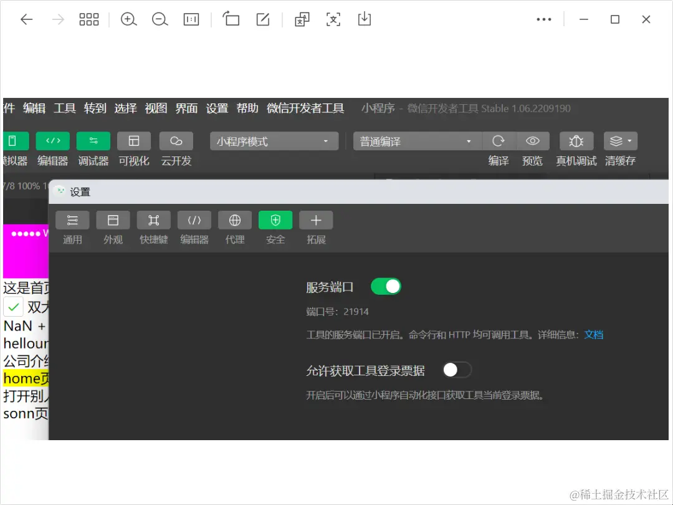The height and width of the screenshot is (505, 673).
Task: Turn off the 服务端口 service port toggle
Action: click(386, 286)
